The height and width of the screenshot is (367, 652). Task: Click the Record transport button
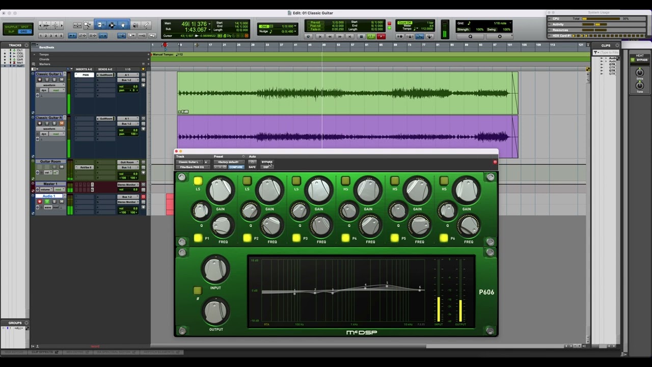pyautogui.click(x=382, y=36)
